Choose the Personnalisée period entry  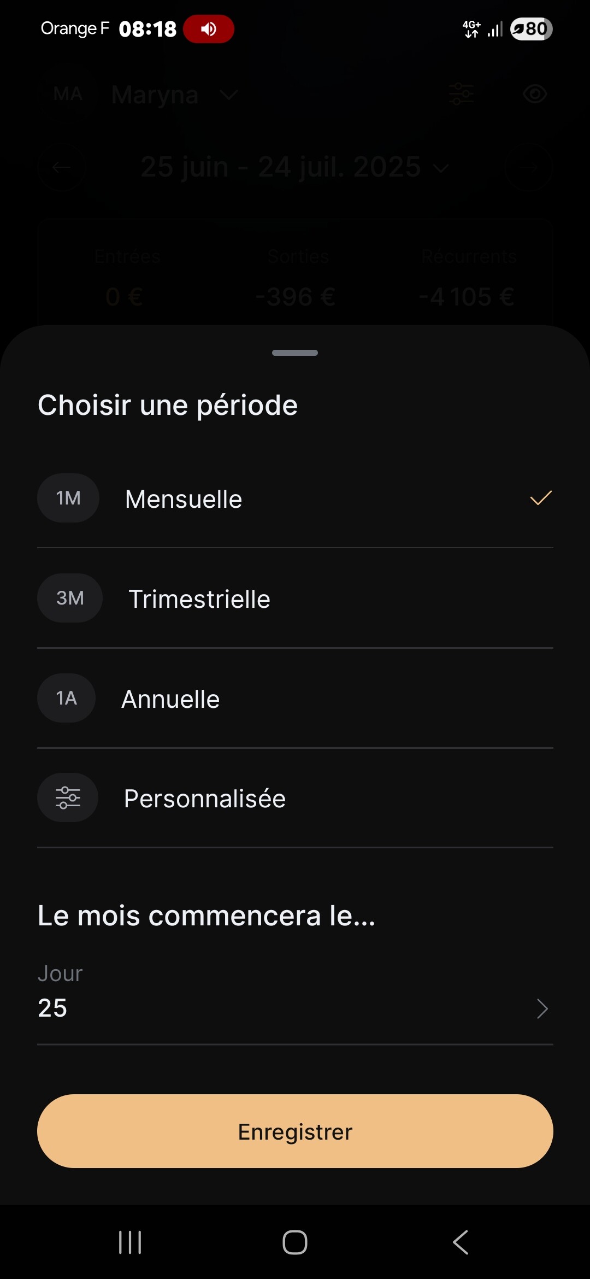[205, 799]
